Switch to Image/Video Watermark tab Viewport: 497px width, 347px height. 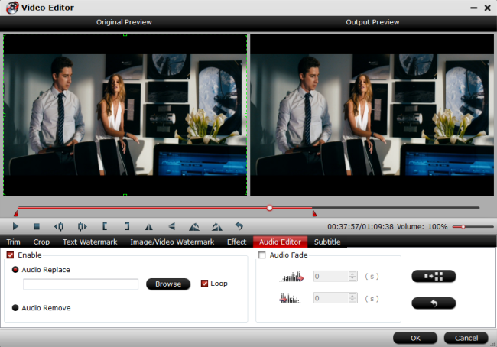coord(172,242)
